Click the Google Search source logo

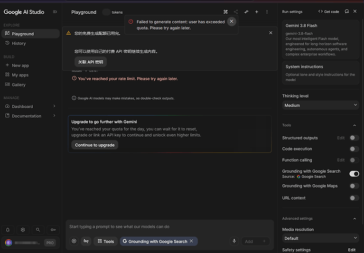tap(298, 176)
